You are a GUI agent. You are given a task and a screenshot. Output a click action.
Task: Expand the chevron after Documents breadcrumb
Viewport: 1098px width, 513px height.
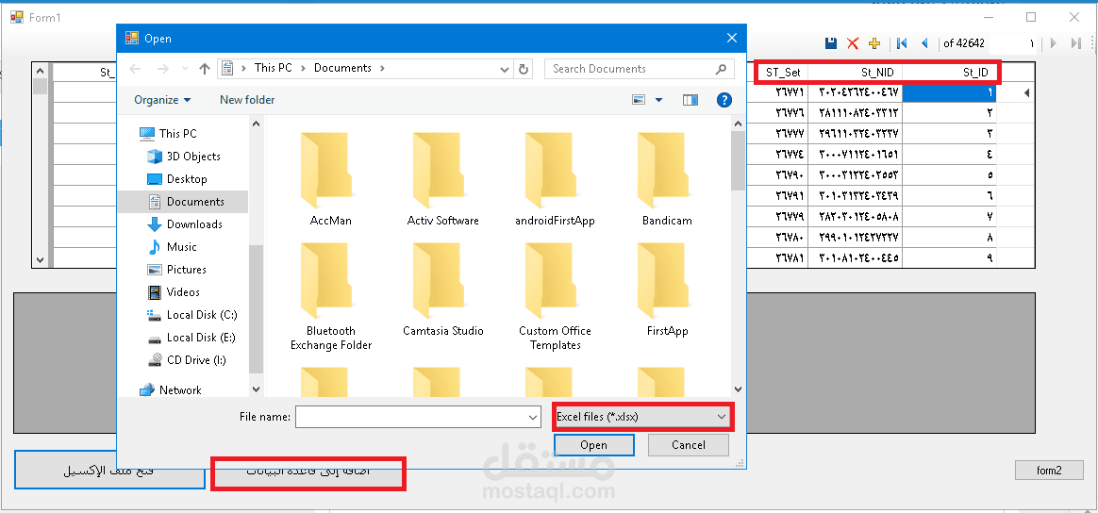(382, 68)
